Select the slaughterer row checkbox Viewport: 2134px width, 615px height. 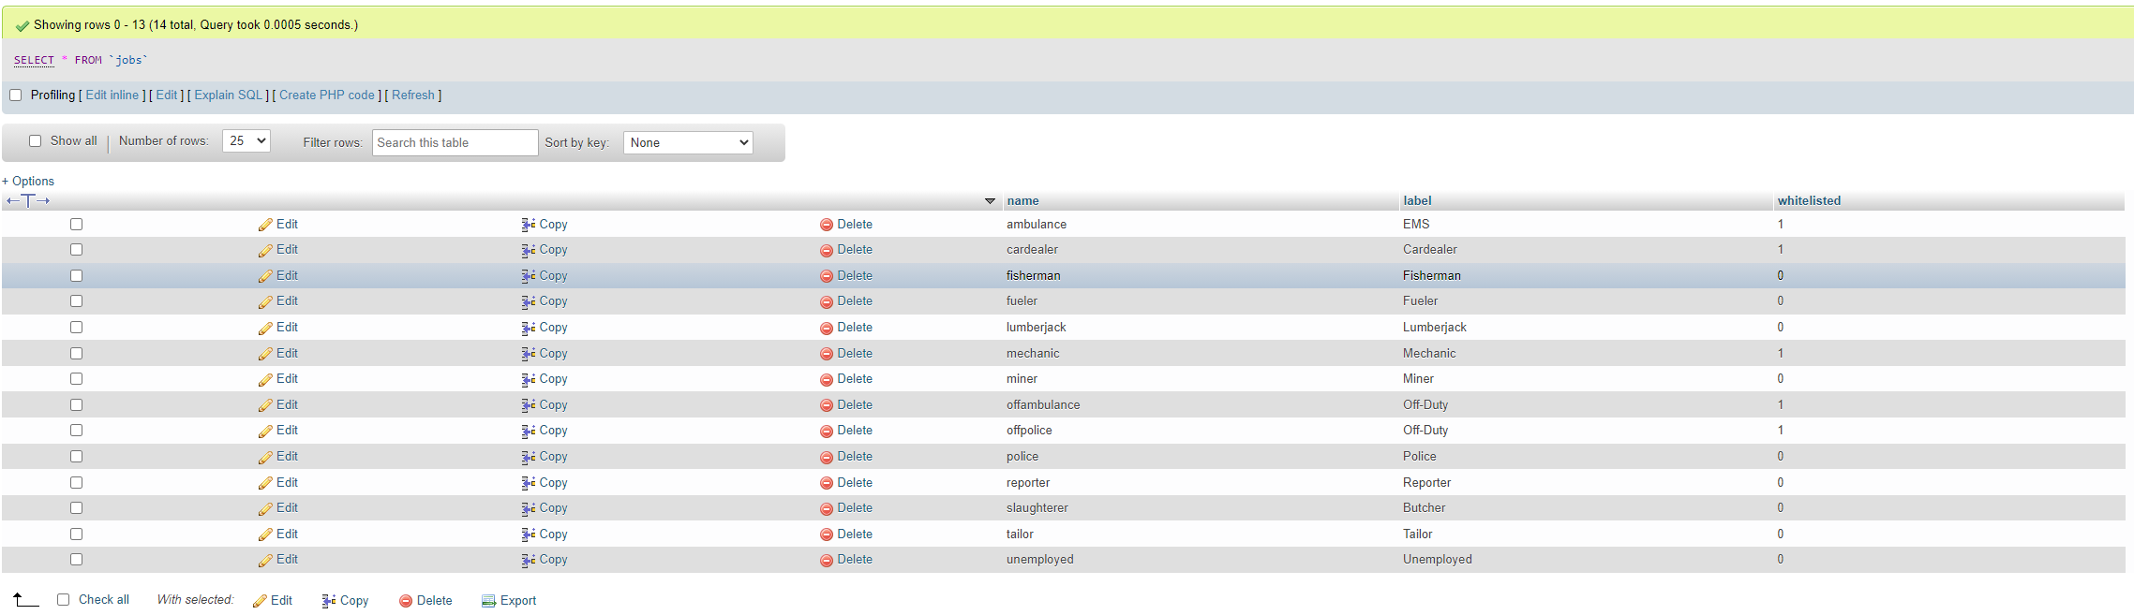pos(77,508)
